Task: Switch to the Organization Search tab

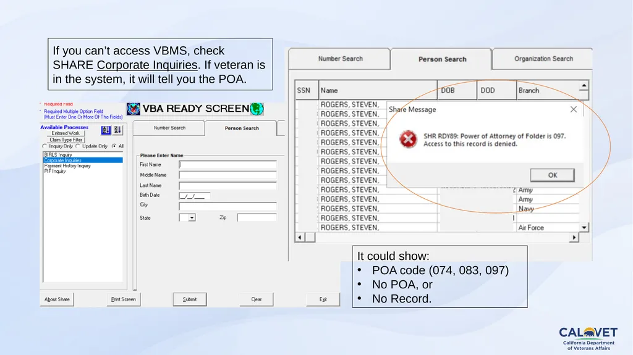Action: click(543, 59)
